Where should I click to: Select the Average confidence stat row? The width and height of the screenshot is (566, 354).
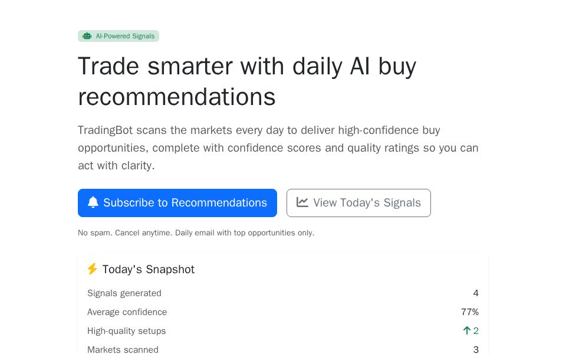click(x=283, y=312)
